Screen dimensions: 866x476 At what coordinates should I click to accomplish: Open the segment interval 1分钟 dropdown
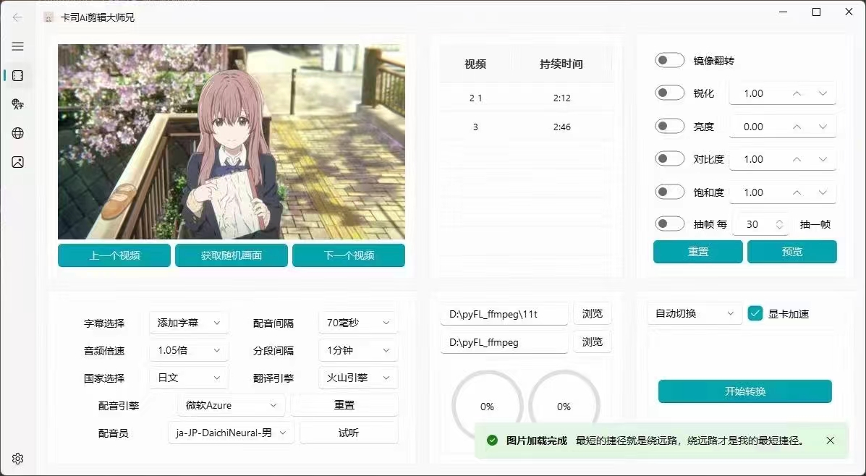[x=358, y=350]
